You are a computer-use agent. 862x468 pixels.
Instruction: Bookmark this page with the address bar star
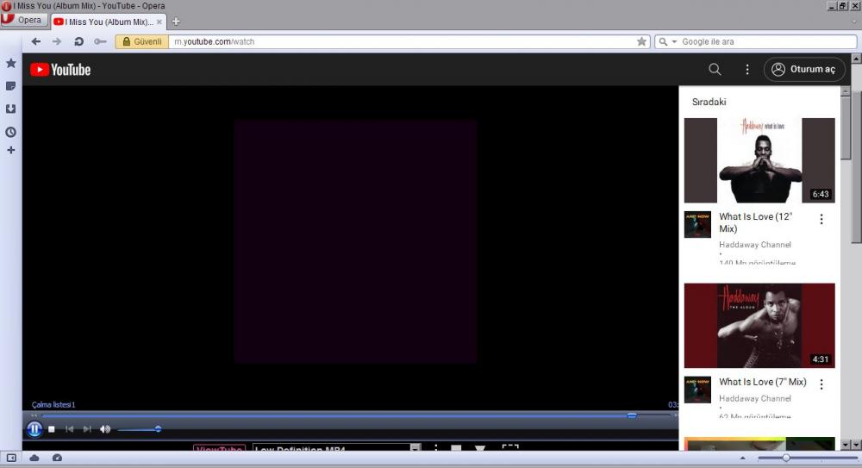point(641,41)
